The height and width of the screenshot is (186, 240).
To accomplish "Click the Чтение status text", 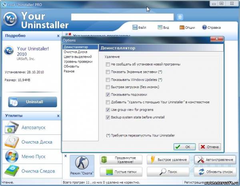I will pyautogui.click(x=8, y=182).
